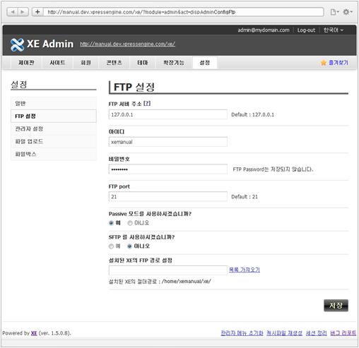359x348 pixels.
Task: Expand the 한국어 language dropdown
Action: pyautogui.click(x=334, y=30)
